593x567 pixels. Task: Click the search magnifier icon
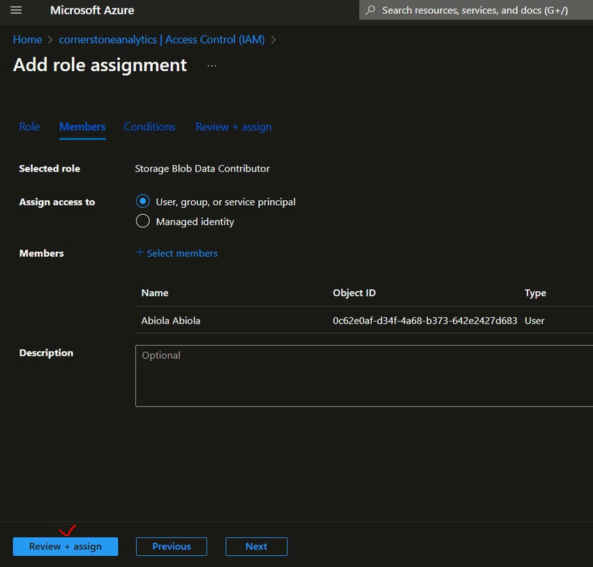(370, 10)
